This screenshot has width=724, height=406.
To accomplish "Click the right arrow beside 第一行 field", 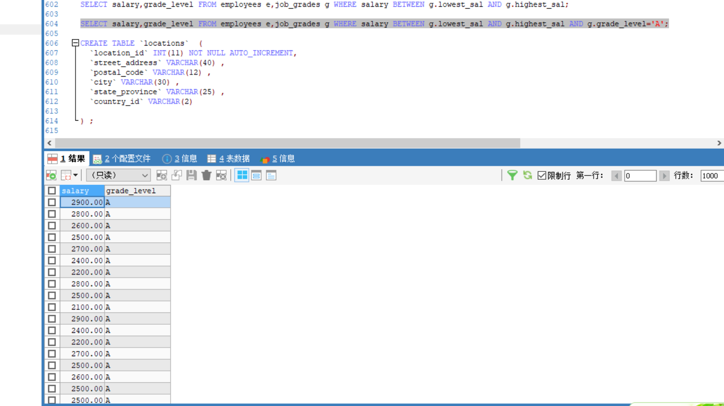I will 664,176.
